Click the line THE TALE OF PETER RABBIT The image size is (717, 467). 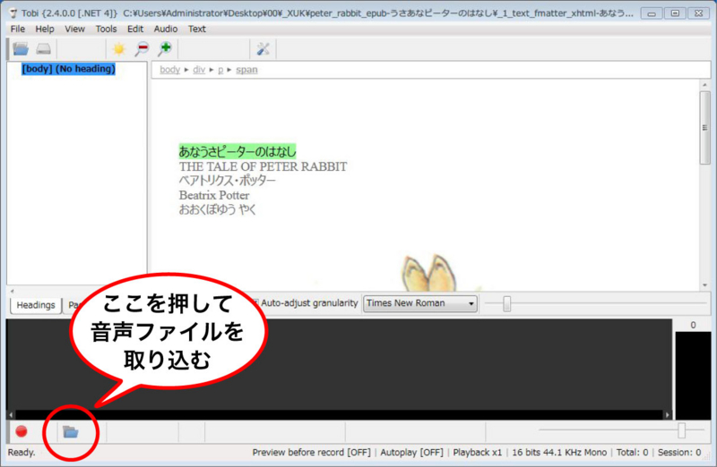pyautogui.click(x=263, y=166)
